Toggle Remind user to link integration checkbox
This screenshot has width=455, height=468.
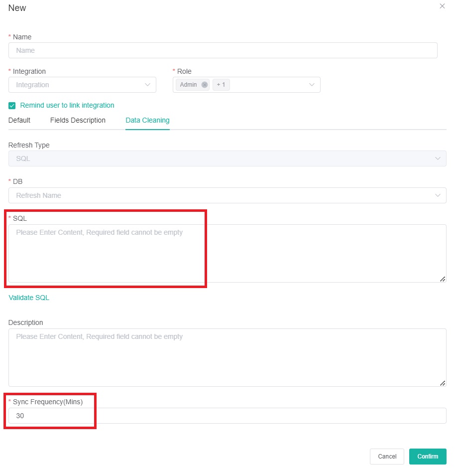coord(12,106)
